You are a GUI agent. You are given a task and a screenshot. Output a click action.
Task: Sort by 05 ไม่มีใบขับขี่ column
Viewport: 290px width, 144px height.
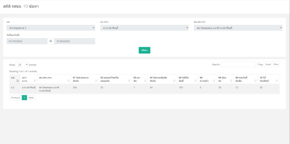tap(195, 81)
